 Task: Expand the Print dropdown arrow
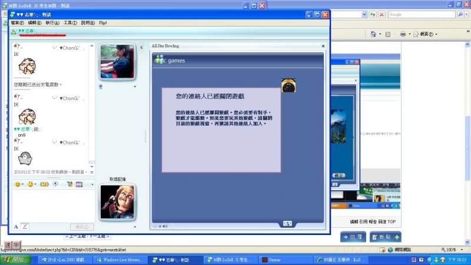[x=409, y=34]
